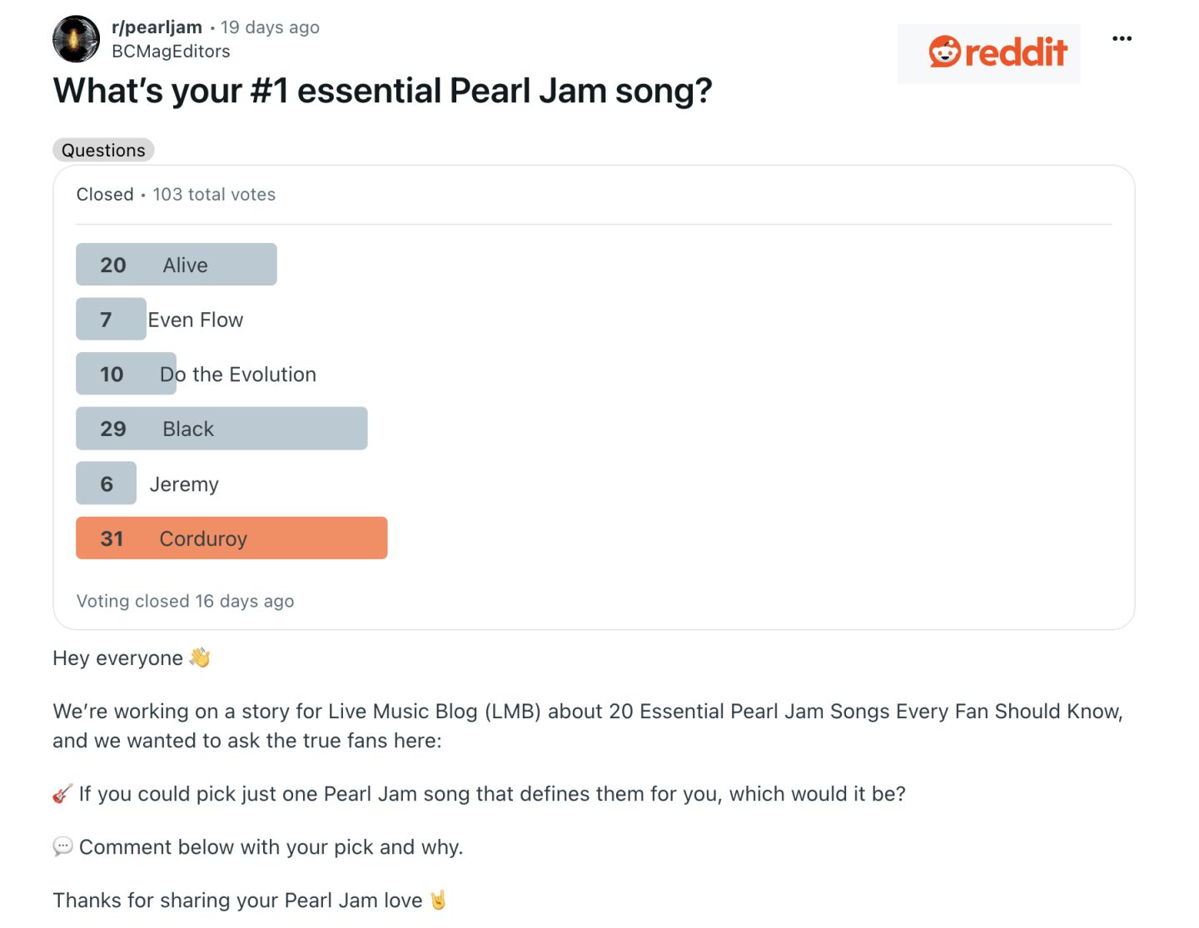Click the r/pearljam community avatar
Screen dimensions: 1199x928
75,38
